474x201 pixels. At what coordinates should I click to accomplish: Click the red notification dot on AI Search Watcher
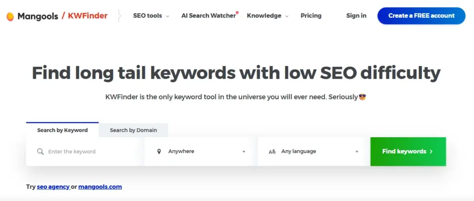coord(237,12)
